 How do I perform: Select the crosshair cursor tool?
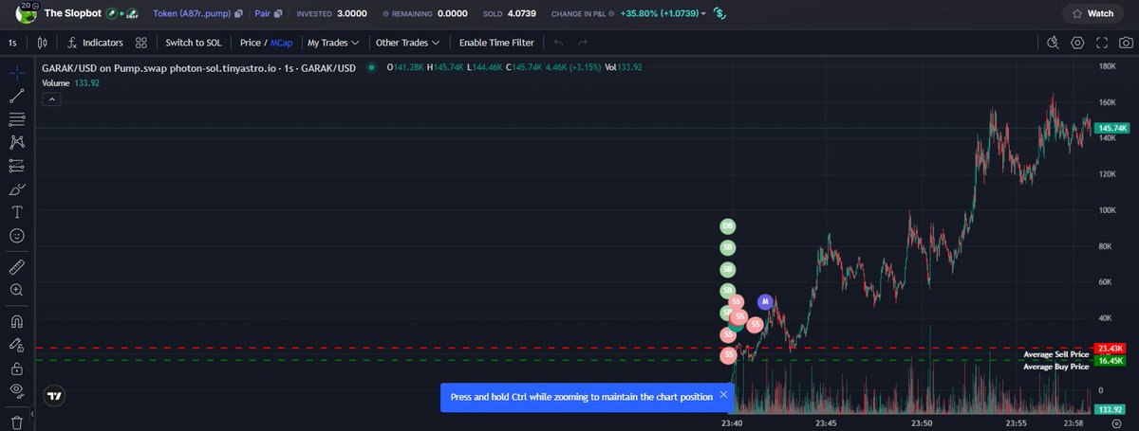pyautogui.click(x=17, y=73)
